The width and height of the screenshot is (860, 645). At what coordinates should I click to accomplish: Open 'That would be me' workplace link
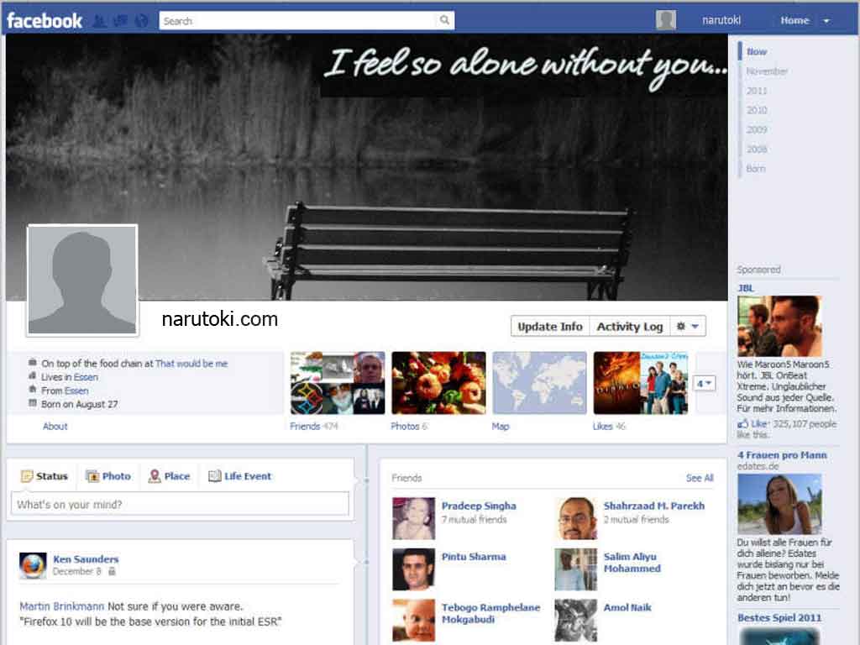coord(191,364)
